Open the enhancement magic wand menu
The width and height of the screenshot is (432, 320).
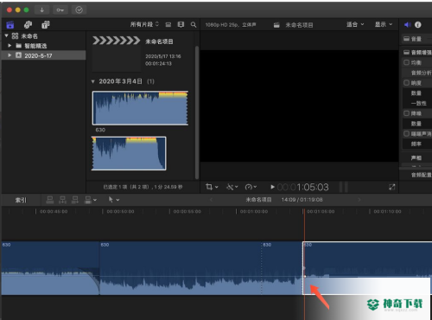pyautogui.click(x=232, y=187)
